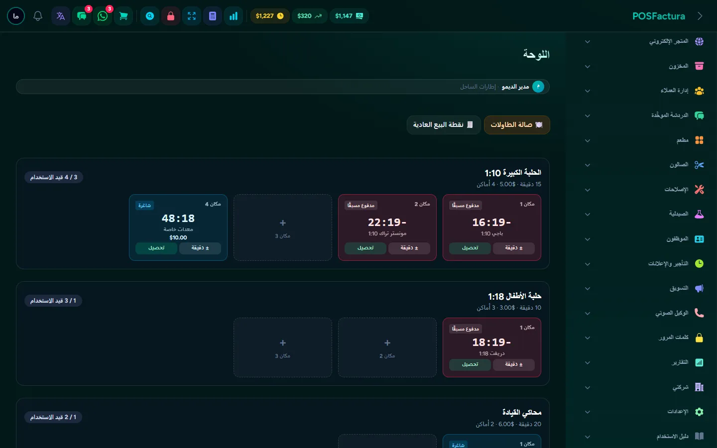717x448 pixels.
Task: Add session to empty مكان 3 in الحلبة الكبيرة
Action: pyautogui.click(x=283, y=227)
